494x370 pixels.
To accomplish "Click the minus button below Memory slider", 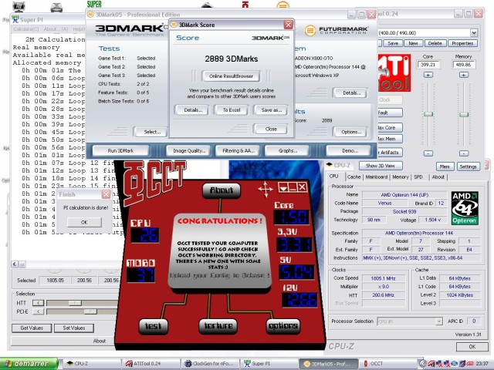I will pos(463,153).
